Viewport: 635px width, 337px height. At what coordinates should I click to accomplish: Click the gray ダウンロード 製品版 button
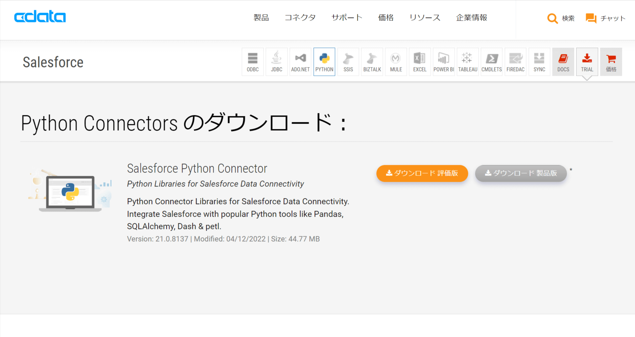click(x=521, y=173)
